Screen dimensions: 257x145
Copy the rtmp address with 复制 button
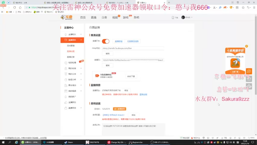click(108, 53)
